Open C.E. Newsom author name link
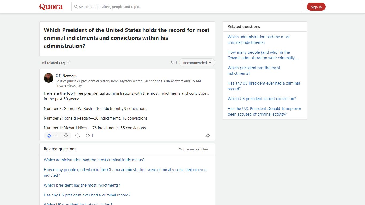The image size is (365, 205). tap(66, 76)
